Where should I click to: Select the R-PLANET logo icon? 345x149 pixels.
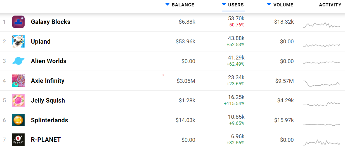coord(18,140)
